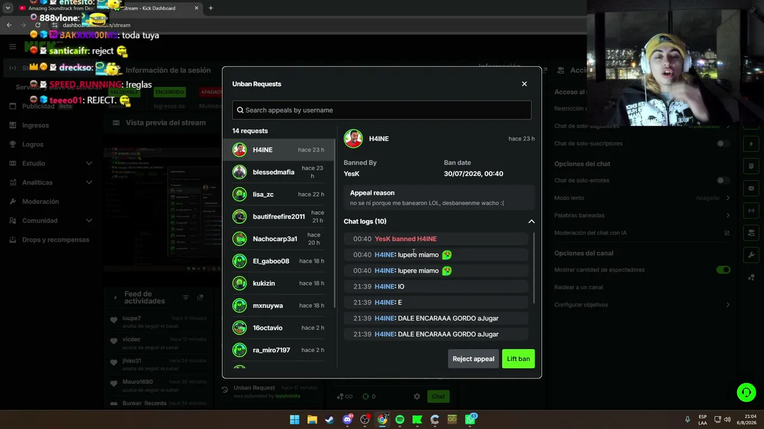Click the chat settings gear icon
Screen dimensions: 764x429
[x=417, y=396]
